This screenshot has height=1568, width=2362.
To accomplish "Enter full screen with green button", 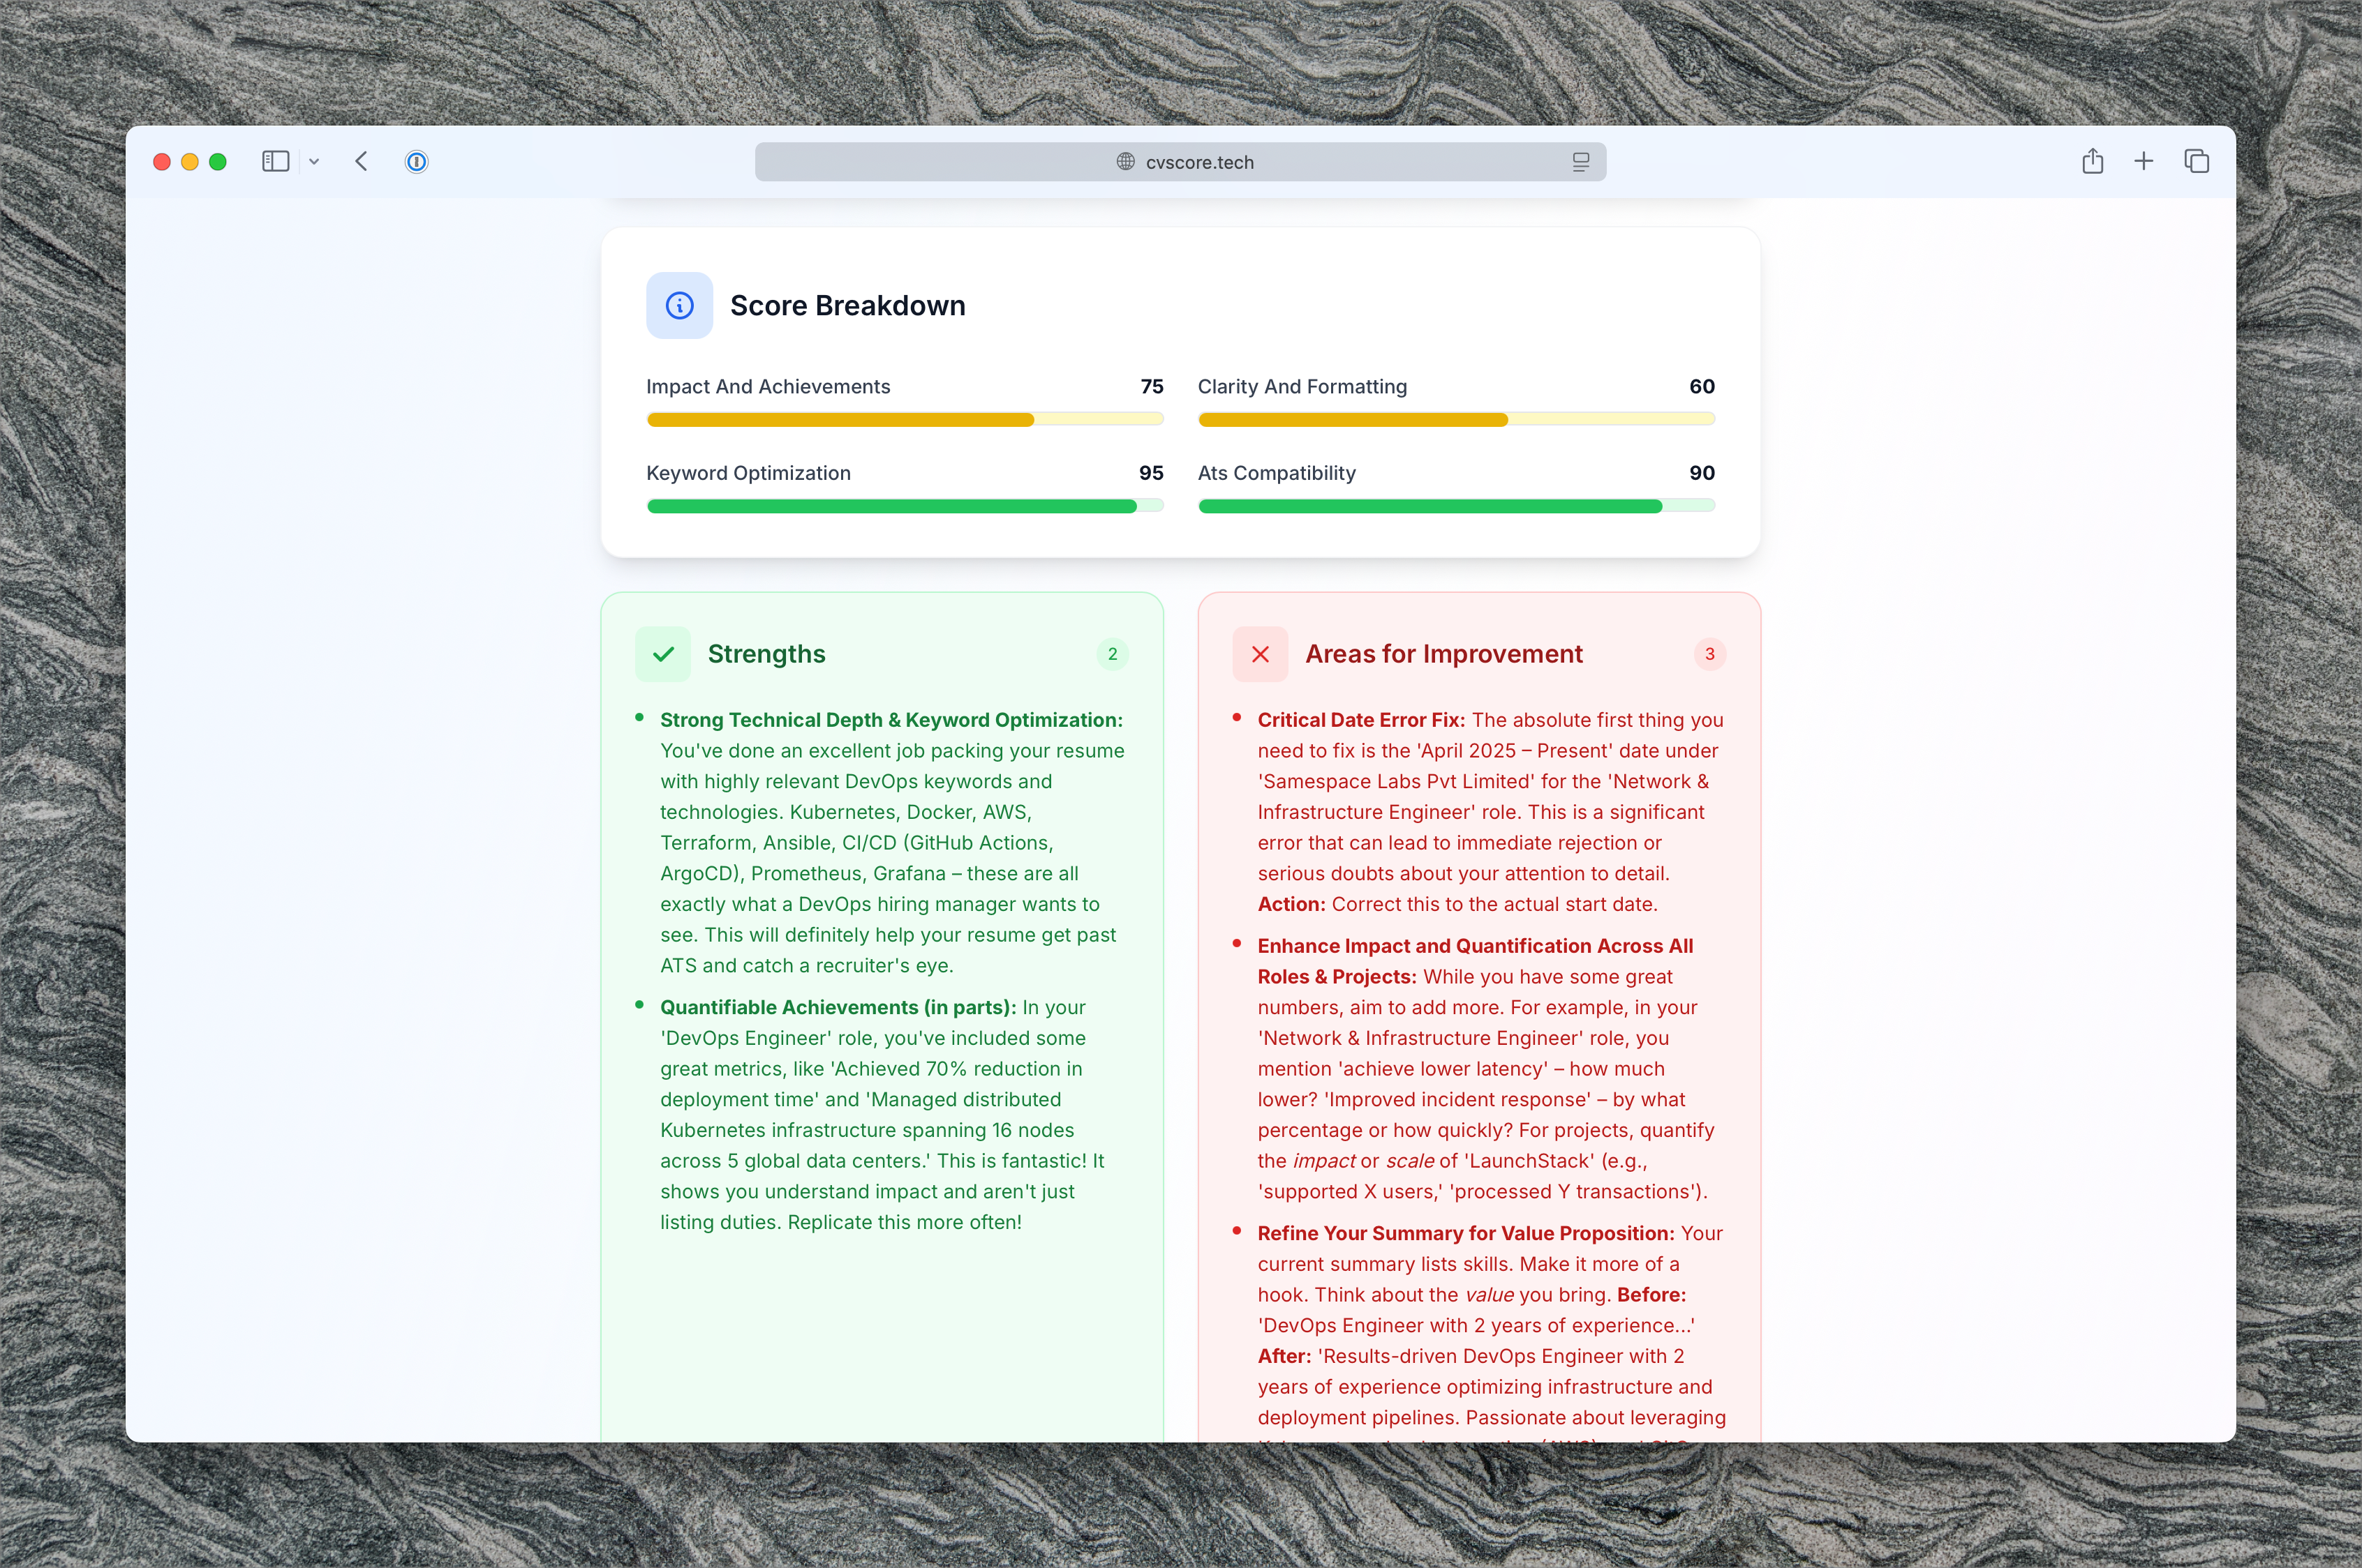I will click(x=218, y=162).
